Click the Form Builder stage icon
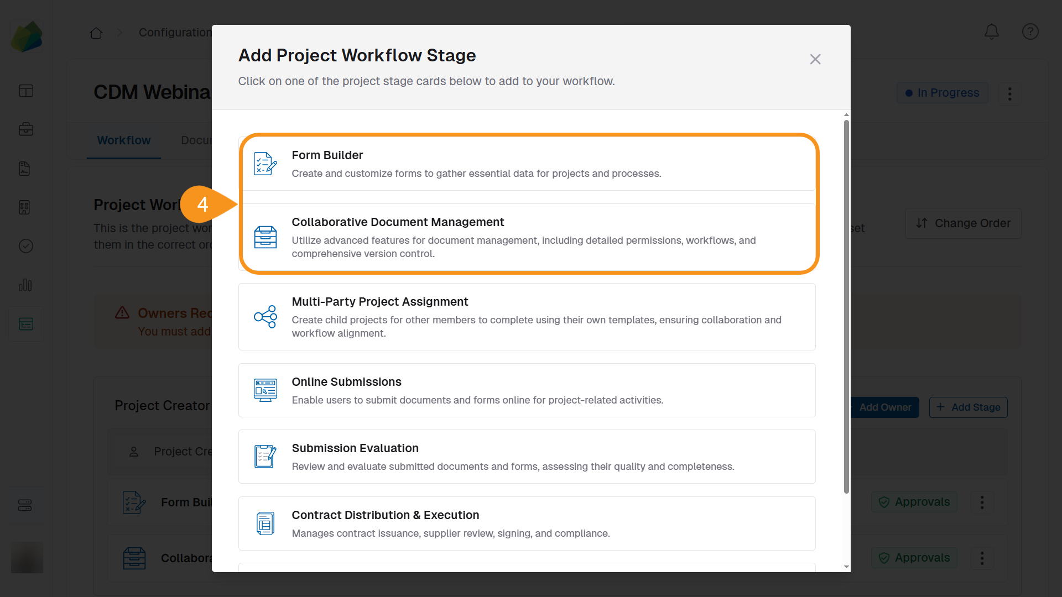 [x=265, y=163]
